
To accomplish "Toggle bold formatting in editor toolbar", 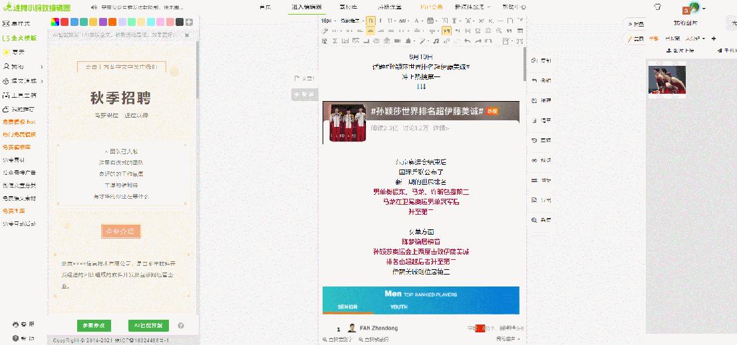I will pos(371,21).
